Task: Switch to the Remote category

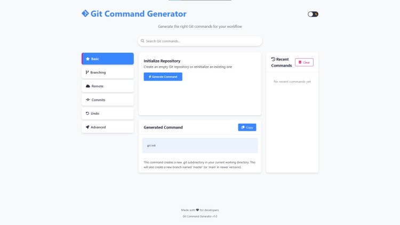Action: point(108,86)
